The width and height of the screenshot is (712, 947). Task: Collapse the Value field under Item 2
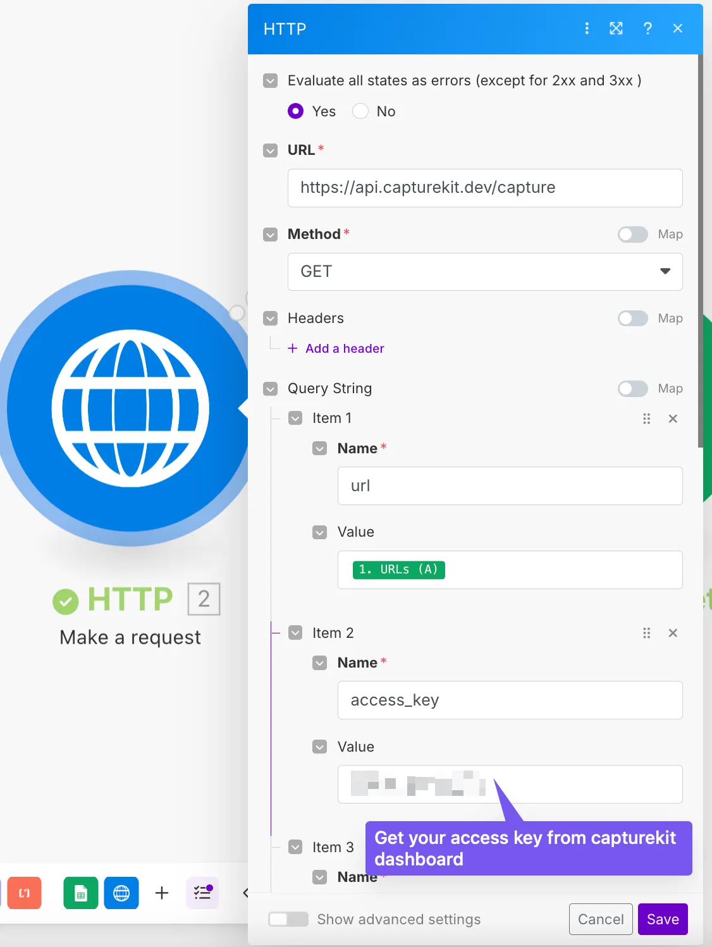pyautogui.click(x=320, y=747)
